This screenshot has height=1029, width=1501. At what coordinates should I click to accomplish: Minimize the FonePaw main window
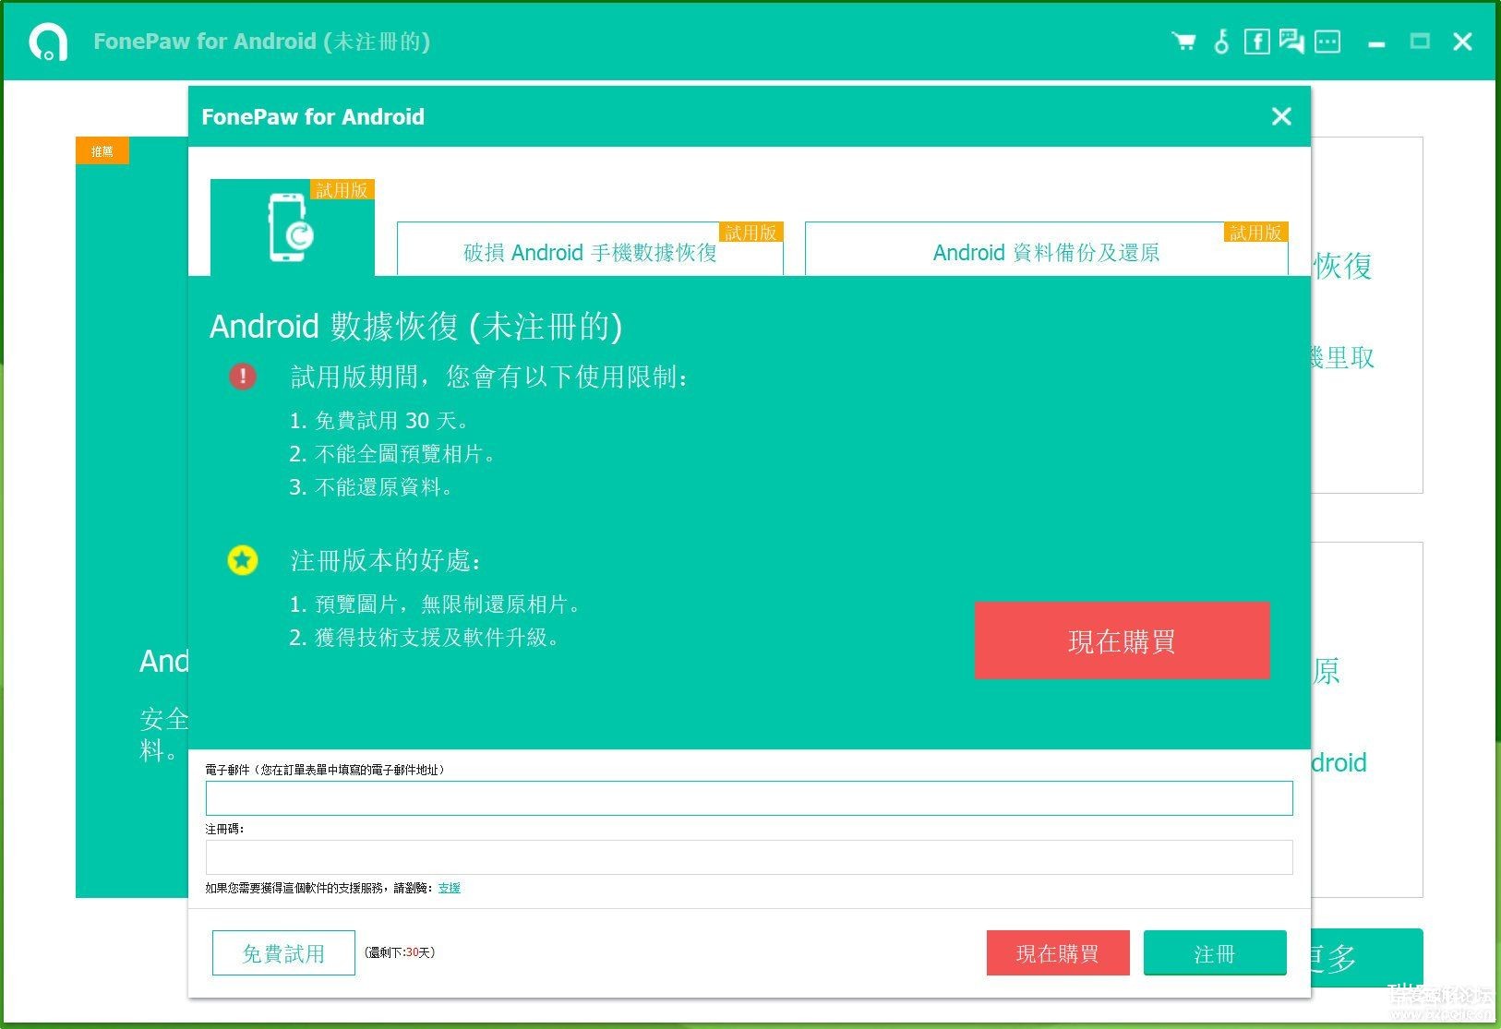1376,42
